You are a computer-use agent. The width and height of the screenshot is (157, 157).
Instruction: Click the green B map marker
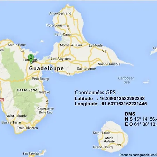tap(31, 59)
